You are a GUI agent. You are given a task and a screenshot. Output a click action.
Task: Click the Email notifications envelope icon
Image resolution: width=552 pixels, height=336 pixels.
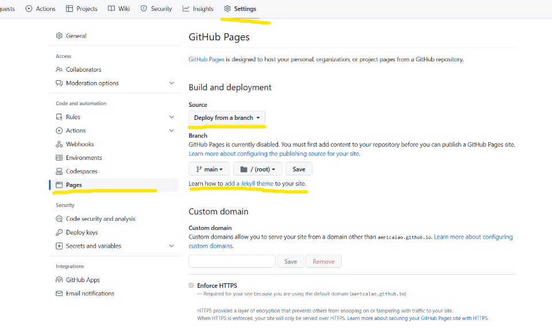(x=59, y=294)
